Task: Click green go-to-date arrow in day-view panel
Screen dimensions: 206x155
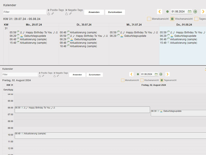Action: pos(161,74)
